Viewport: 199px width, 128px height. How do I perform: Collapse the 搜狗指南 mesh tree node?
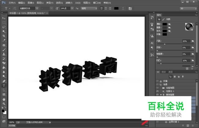(x=161, y=95)
